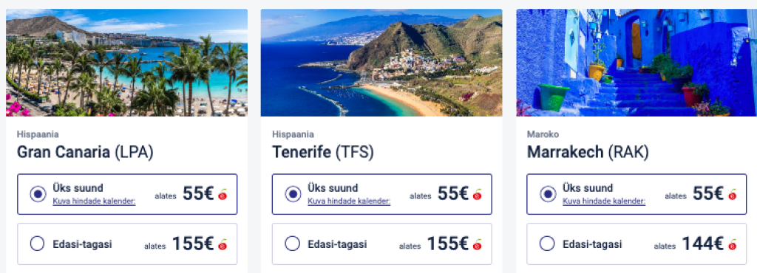
Task: Click the Gran Canaria (LPA) heading
Action: pyautogui.click(x=85, y=152)
